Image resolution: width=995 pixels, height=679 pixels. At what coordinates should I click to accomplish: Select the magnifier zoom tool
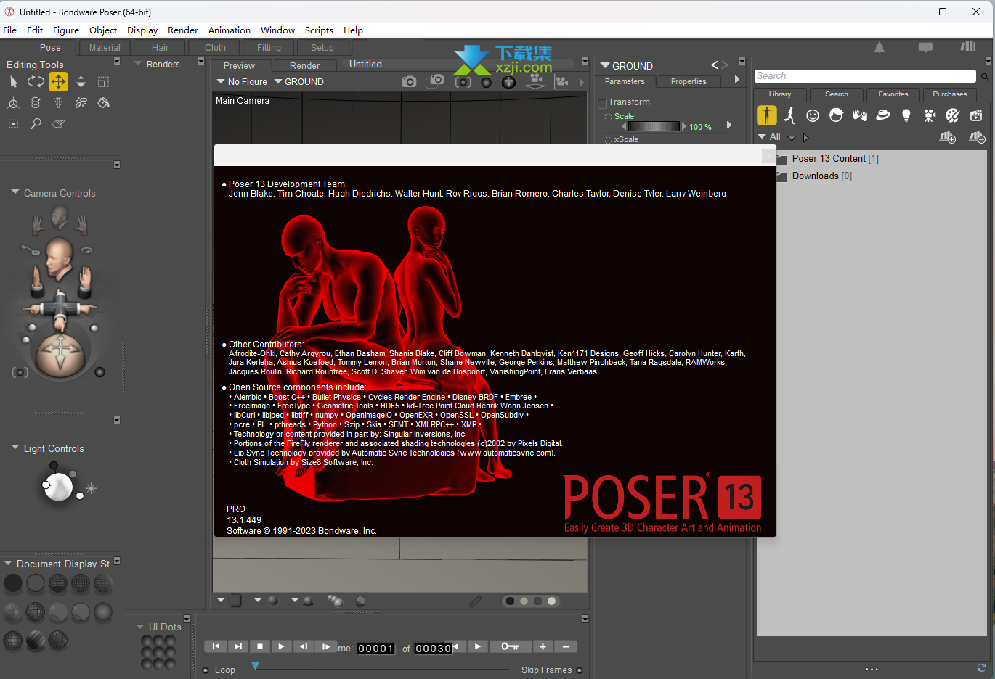coord(36,124)
